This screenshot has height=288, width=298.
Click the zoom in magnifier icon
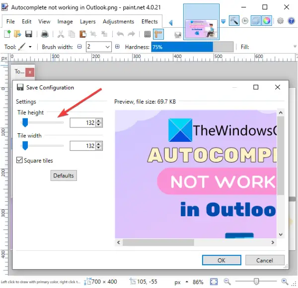click(285, 282)
